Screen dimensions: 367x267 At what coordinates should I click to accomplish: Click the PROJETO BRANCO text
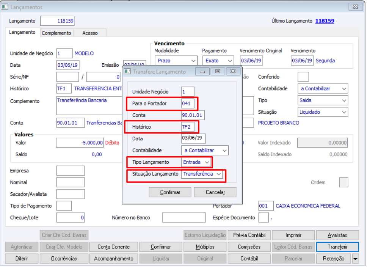[x=279, y=123]
